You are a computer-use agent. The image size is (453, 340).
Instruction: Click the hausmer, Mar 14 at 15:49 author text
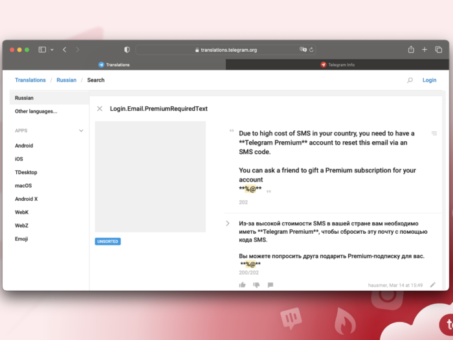click(395, 286)
